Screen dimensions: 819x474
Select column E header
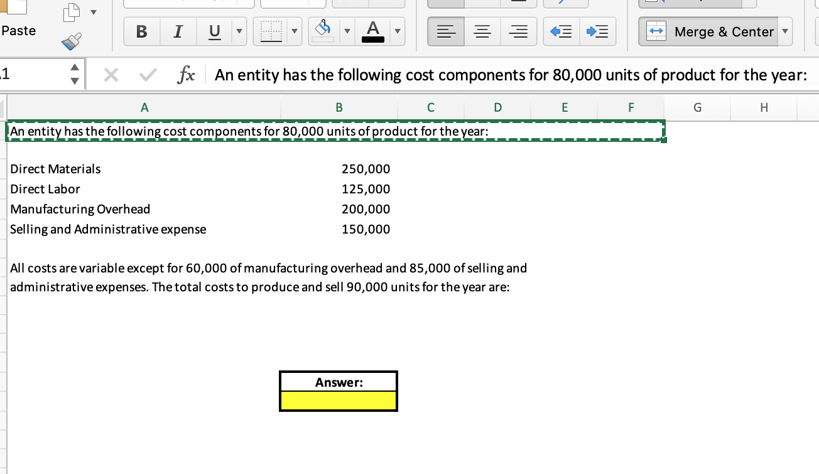click(x=564, y=107)
